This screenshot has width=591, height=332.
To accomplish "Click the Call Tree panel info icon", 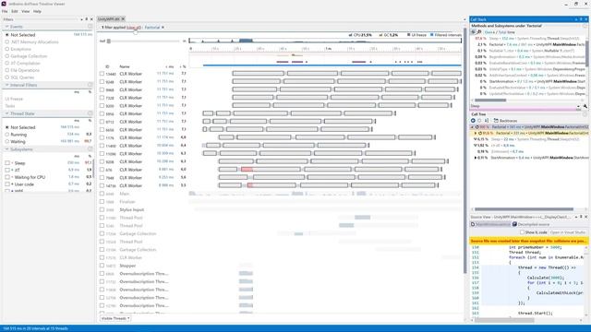I will pyautogui.click(x=585, y=114).
